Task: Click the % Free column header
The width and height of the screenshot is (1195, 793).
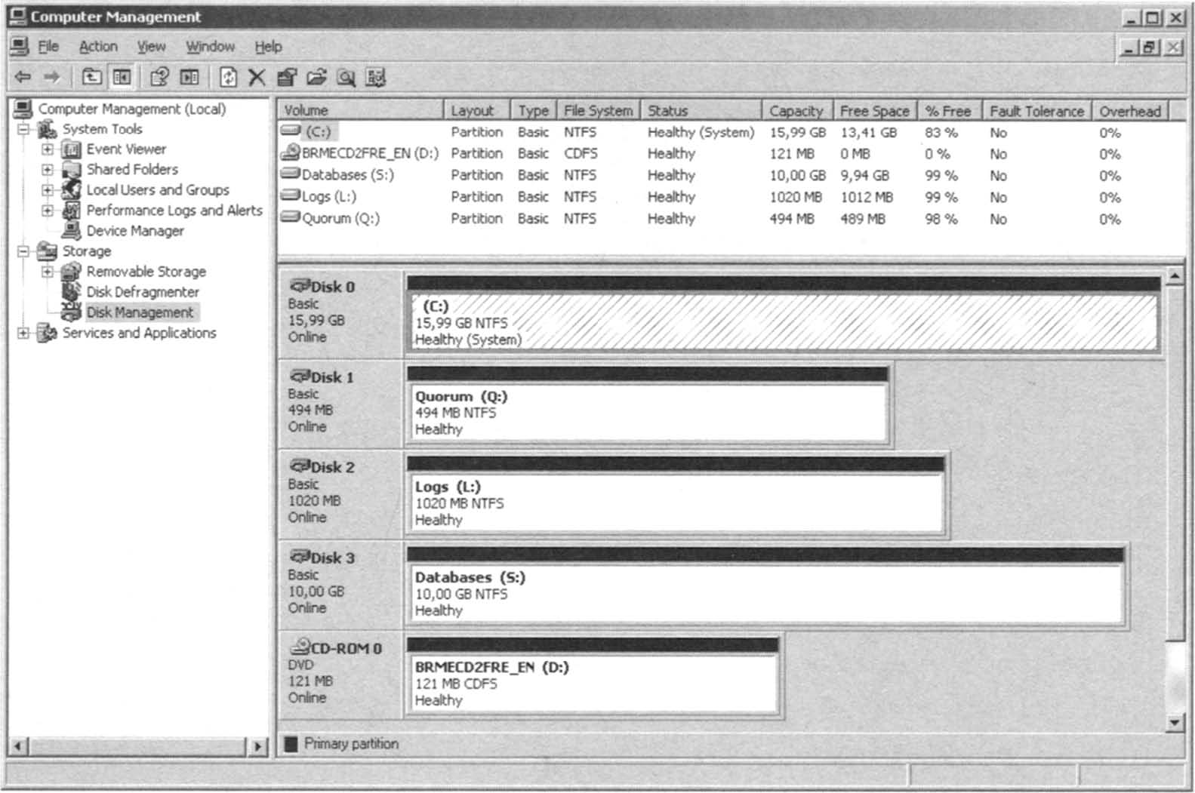Action: (950, 111)
